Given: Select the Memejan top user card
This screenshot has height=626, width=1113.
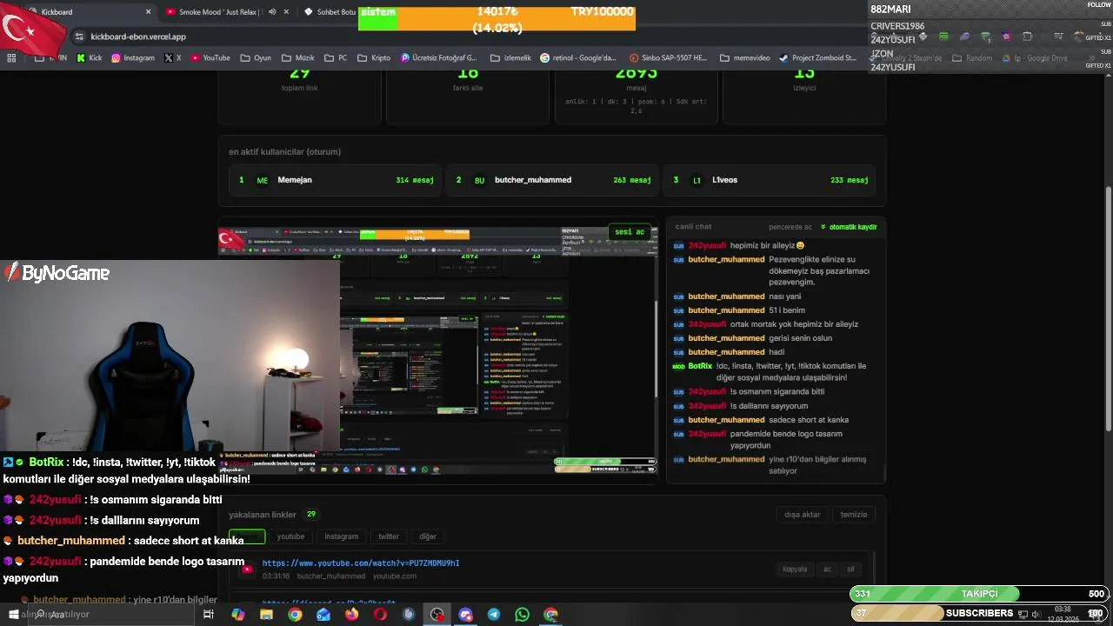Looking at the screenshot, I should point(334,180).
